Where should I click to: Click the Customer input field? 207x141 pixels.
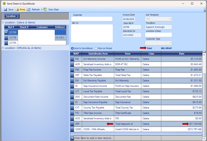92,19
